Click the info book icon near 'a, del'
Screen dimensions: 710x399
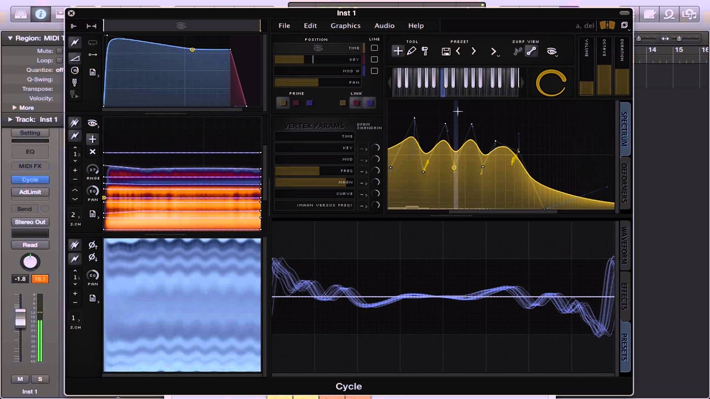(607, 25)
